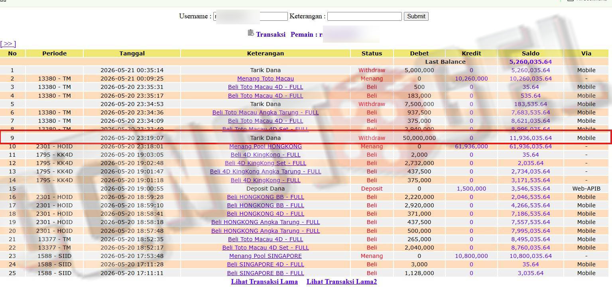Viewport: 612px width, 295px height.
Task: Select the 1588 - SIID periode at 17:53:48
Action: 55,256
